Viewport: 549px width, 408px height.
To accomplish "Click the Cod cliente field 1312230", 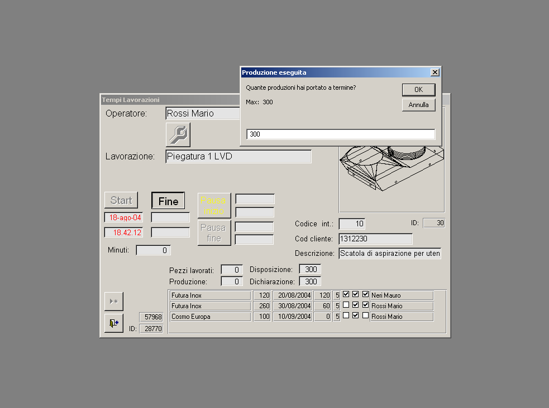I will [376, 239].
